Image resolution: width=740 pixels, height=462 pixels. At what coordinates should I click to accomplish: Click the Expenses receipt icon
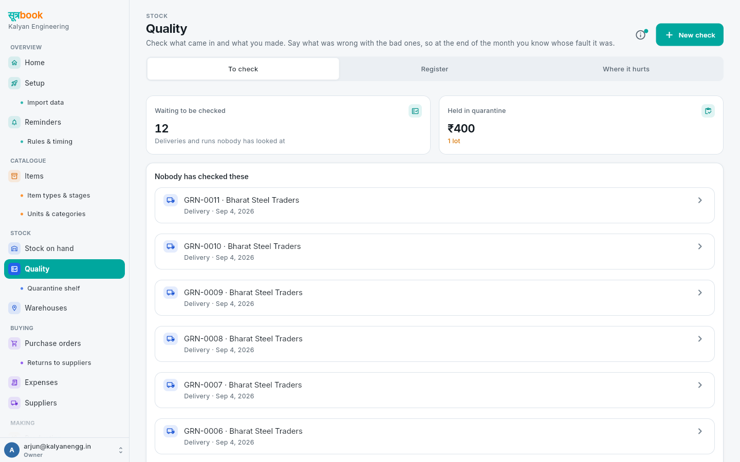coord(14,382)
